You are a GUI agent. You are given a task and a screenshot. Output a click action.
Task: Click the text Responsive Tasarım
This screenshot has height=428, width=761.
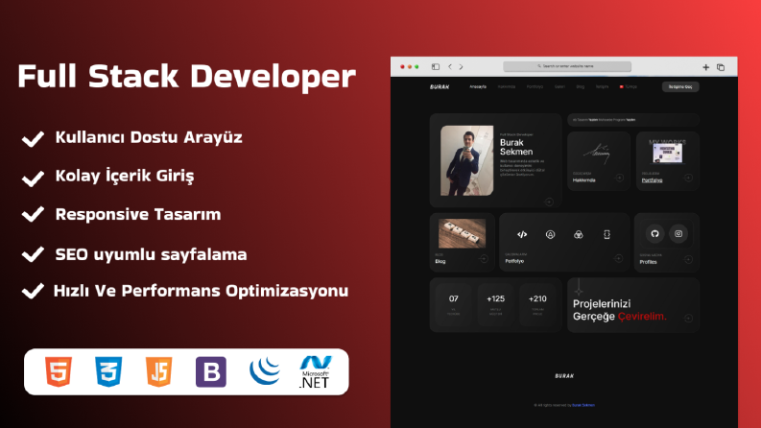pyautogui.click(x=138, y=215)
